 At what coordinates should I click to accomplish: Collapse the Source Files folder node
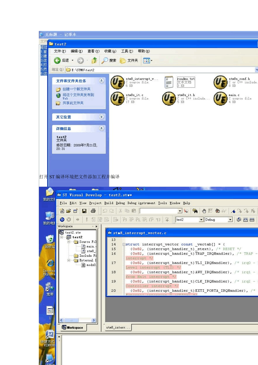coord(69,242)
